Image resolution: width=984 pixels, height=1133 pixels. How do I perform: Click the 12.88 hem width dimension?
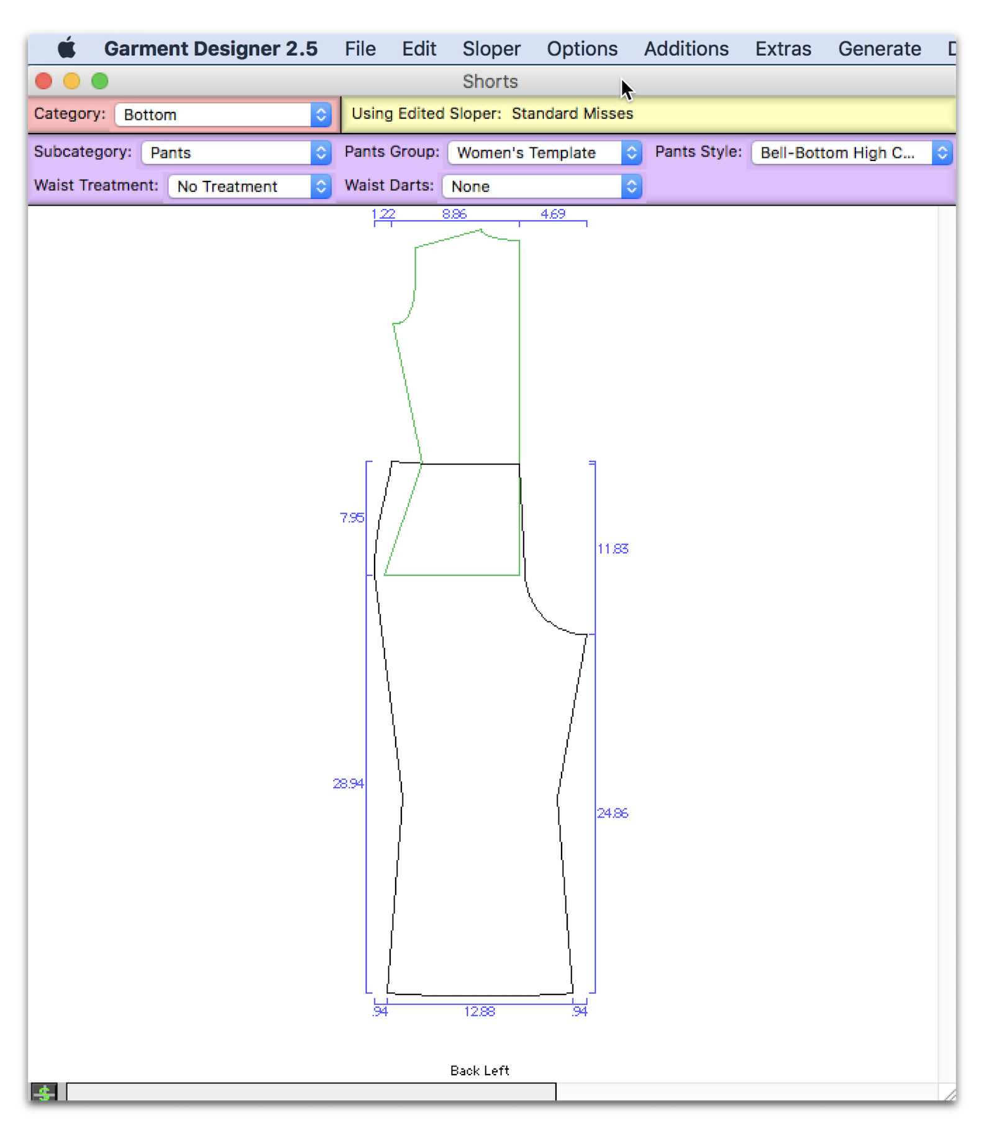(480, 1012)
